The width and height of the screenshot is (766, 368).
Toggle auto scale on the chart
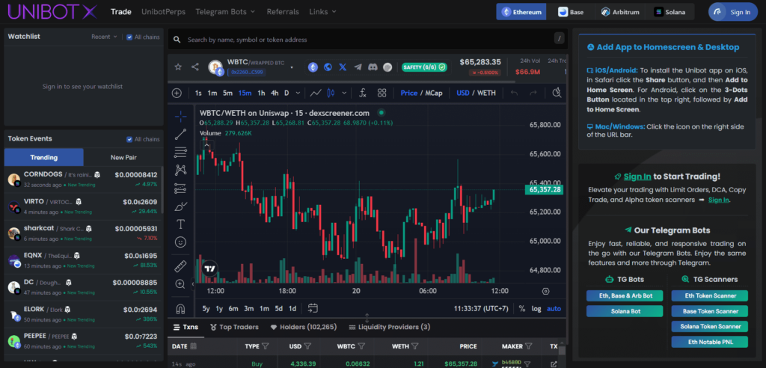[554, 308]
